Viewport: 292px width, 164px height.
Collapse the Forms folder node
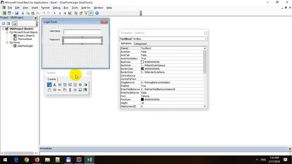coord(7,42)
